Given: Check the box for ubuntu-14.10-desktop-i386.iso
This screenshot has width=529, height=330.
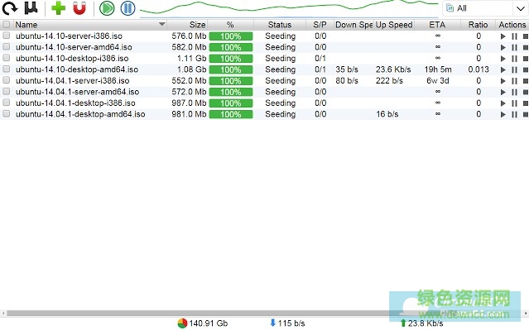Looking at the screenshot, I should pyautogui.click(x=6, y=58).
